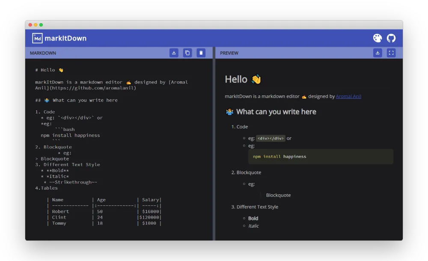This screenshot has height=261, width=428.
Task: Click the PREVIEW panel label
Action: [229, 53]
